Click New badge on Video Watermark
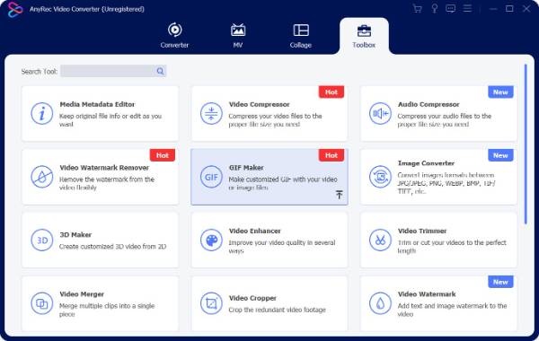The height and width of the screenshot is (341, 539). tap(500, 282)
